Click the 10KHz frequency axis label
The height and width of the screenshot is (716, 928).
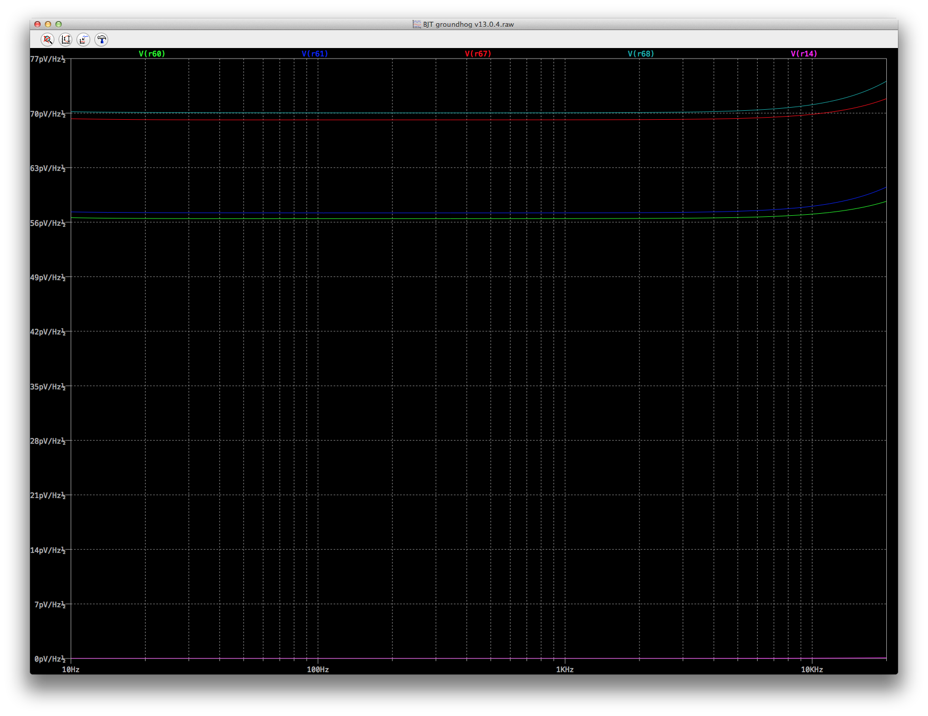coord(812,670)
